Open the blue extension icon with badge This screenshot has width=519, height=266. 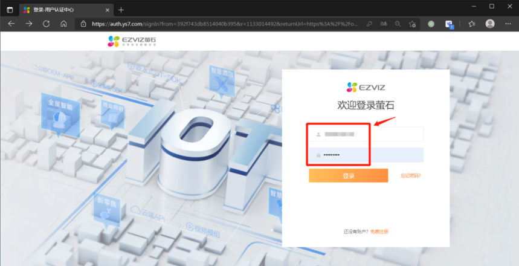[x=449, y=24]
